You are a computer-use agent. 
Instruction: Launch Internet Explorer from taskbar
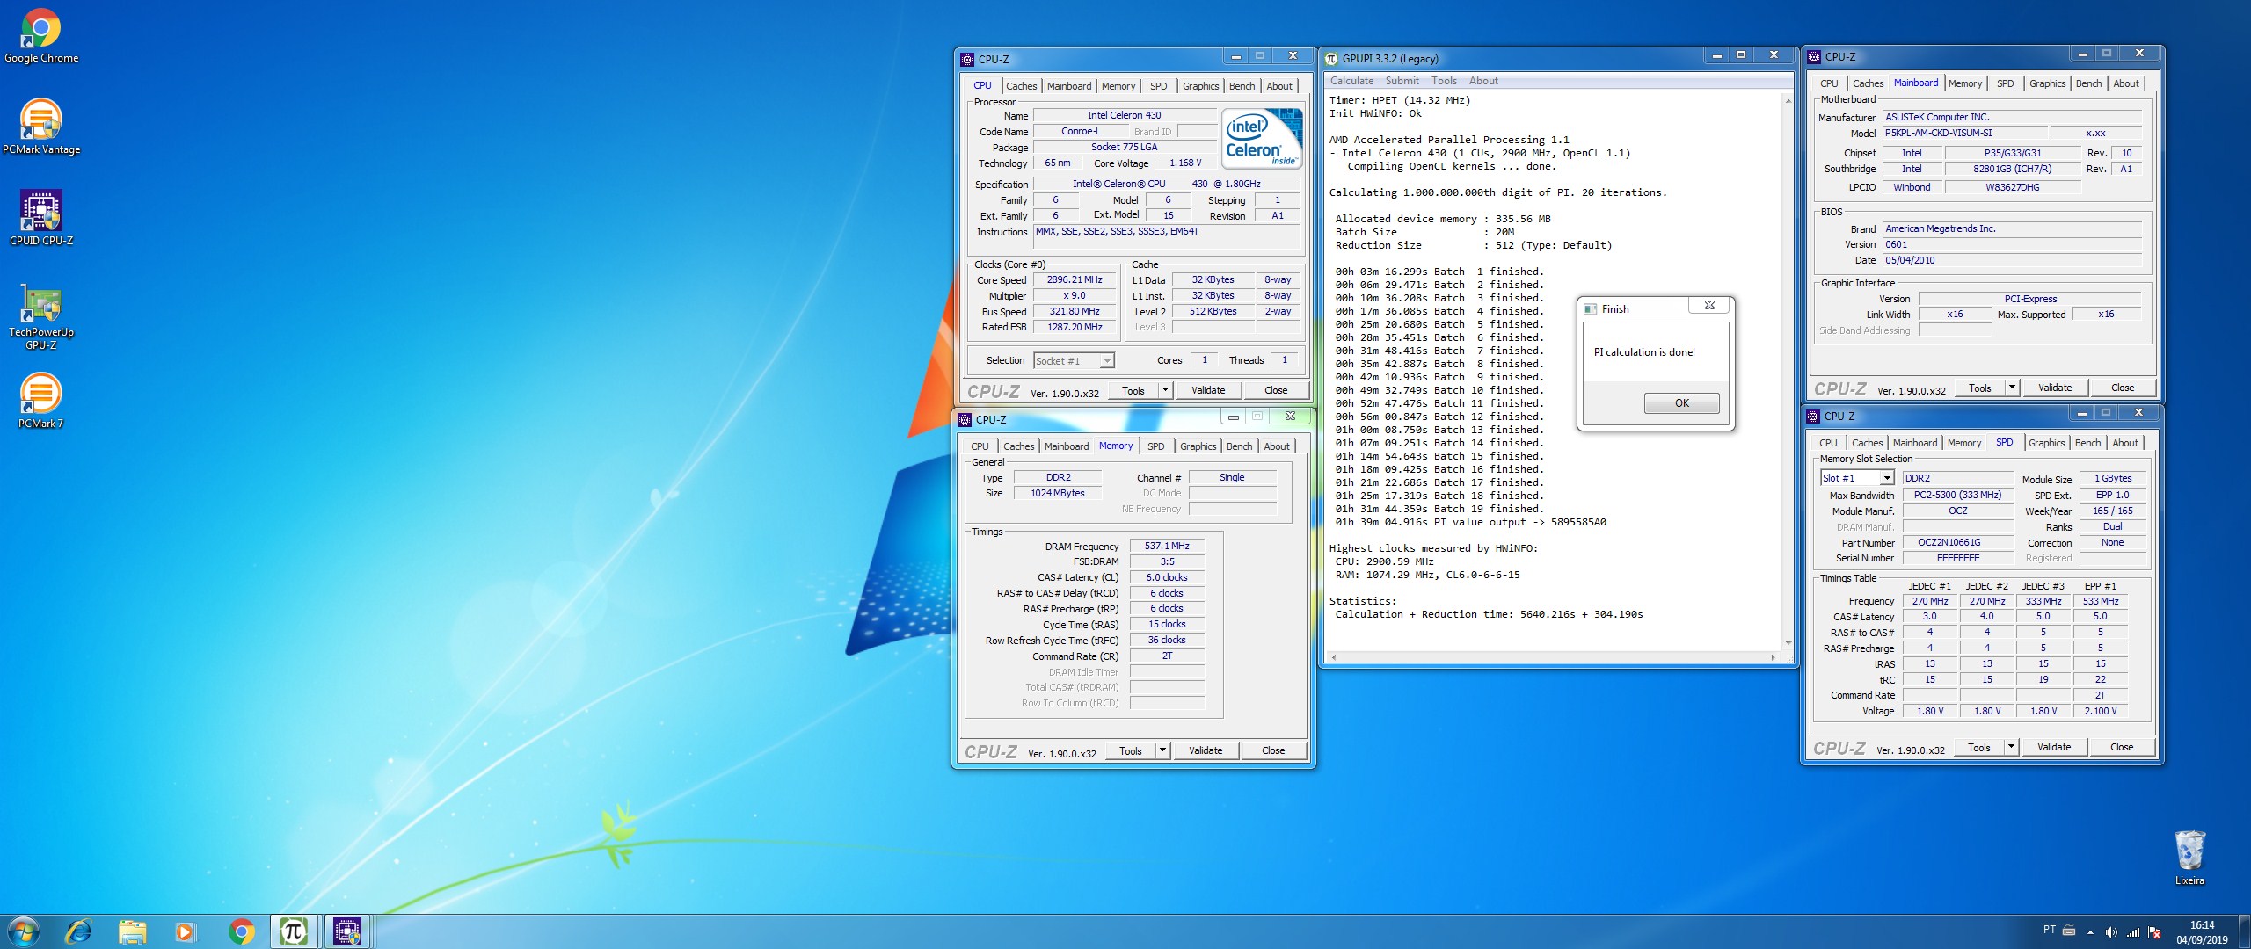point(78,931)
